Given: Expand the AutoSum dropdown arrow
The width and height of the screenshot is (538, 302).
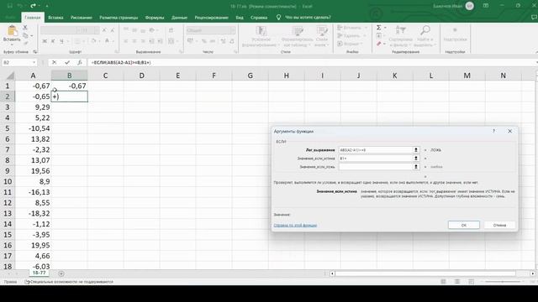Looking at the screenshot, I should 385,28.
